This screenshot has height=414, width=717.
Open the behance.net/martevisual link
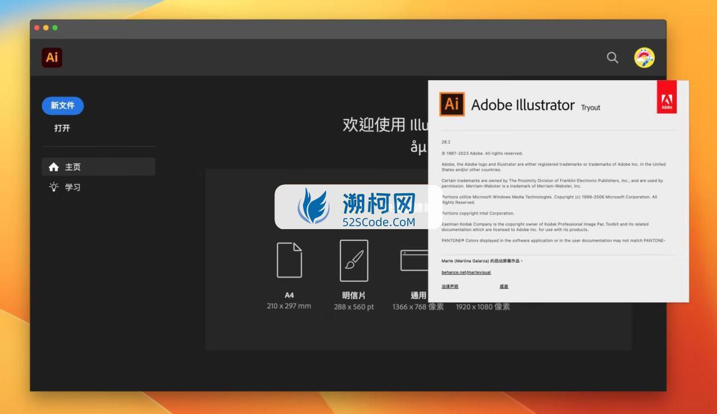pyautogui.click(x=466, y=272)
